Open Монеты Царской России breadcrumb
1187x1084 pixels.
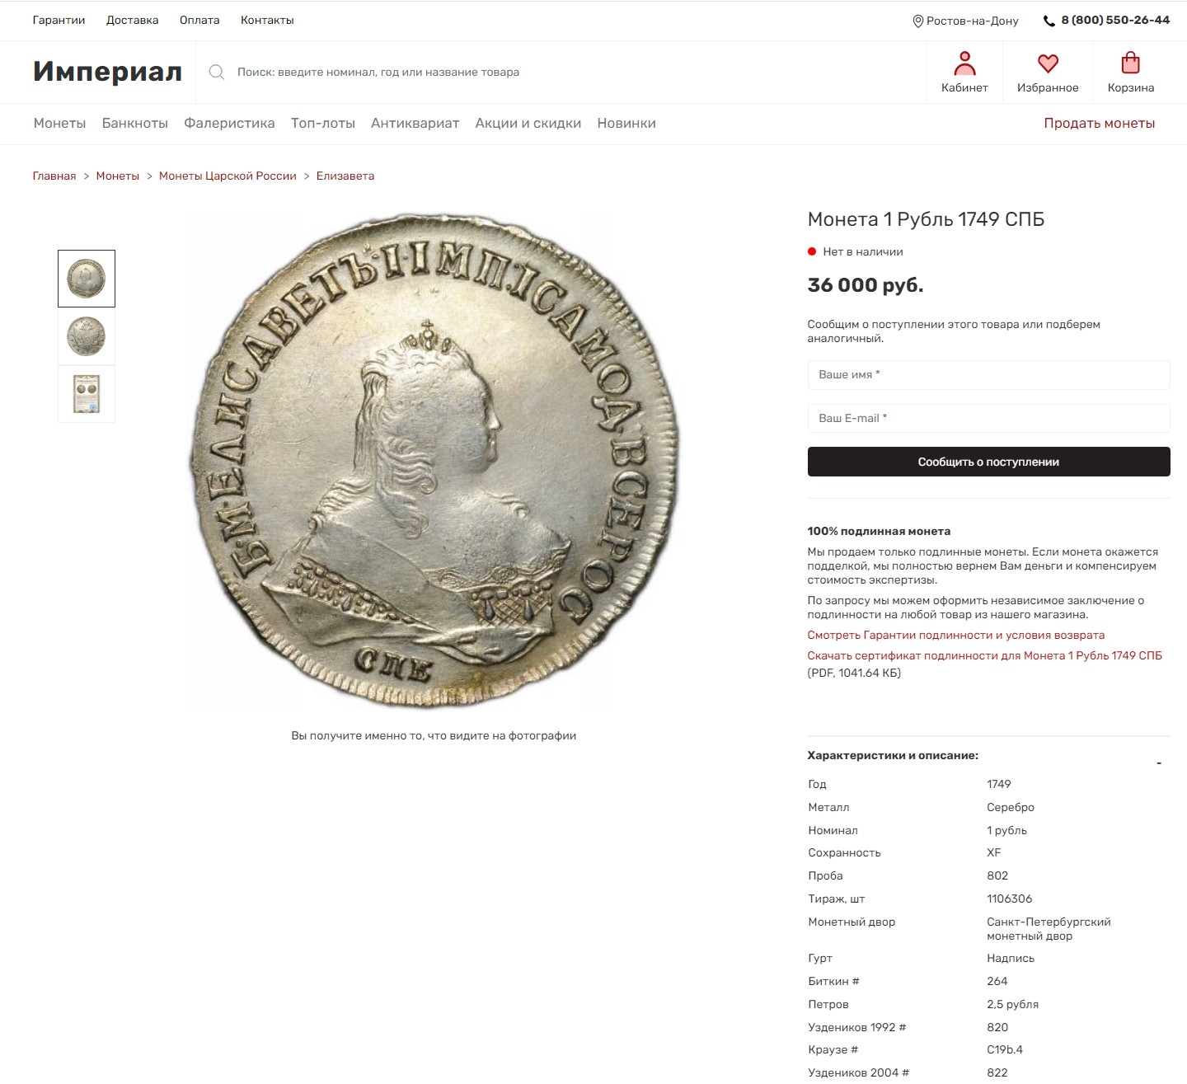[228, 176]
